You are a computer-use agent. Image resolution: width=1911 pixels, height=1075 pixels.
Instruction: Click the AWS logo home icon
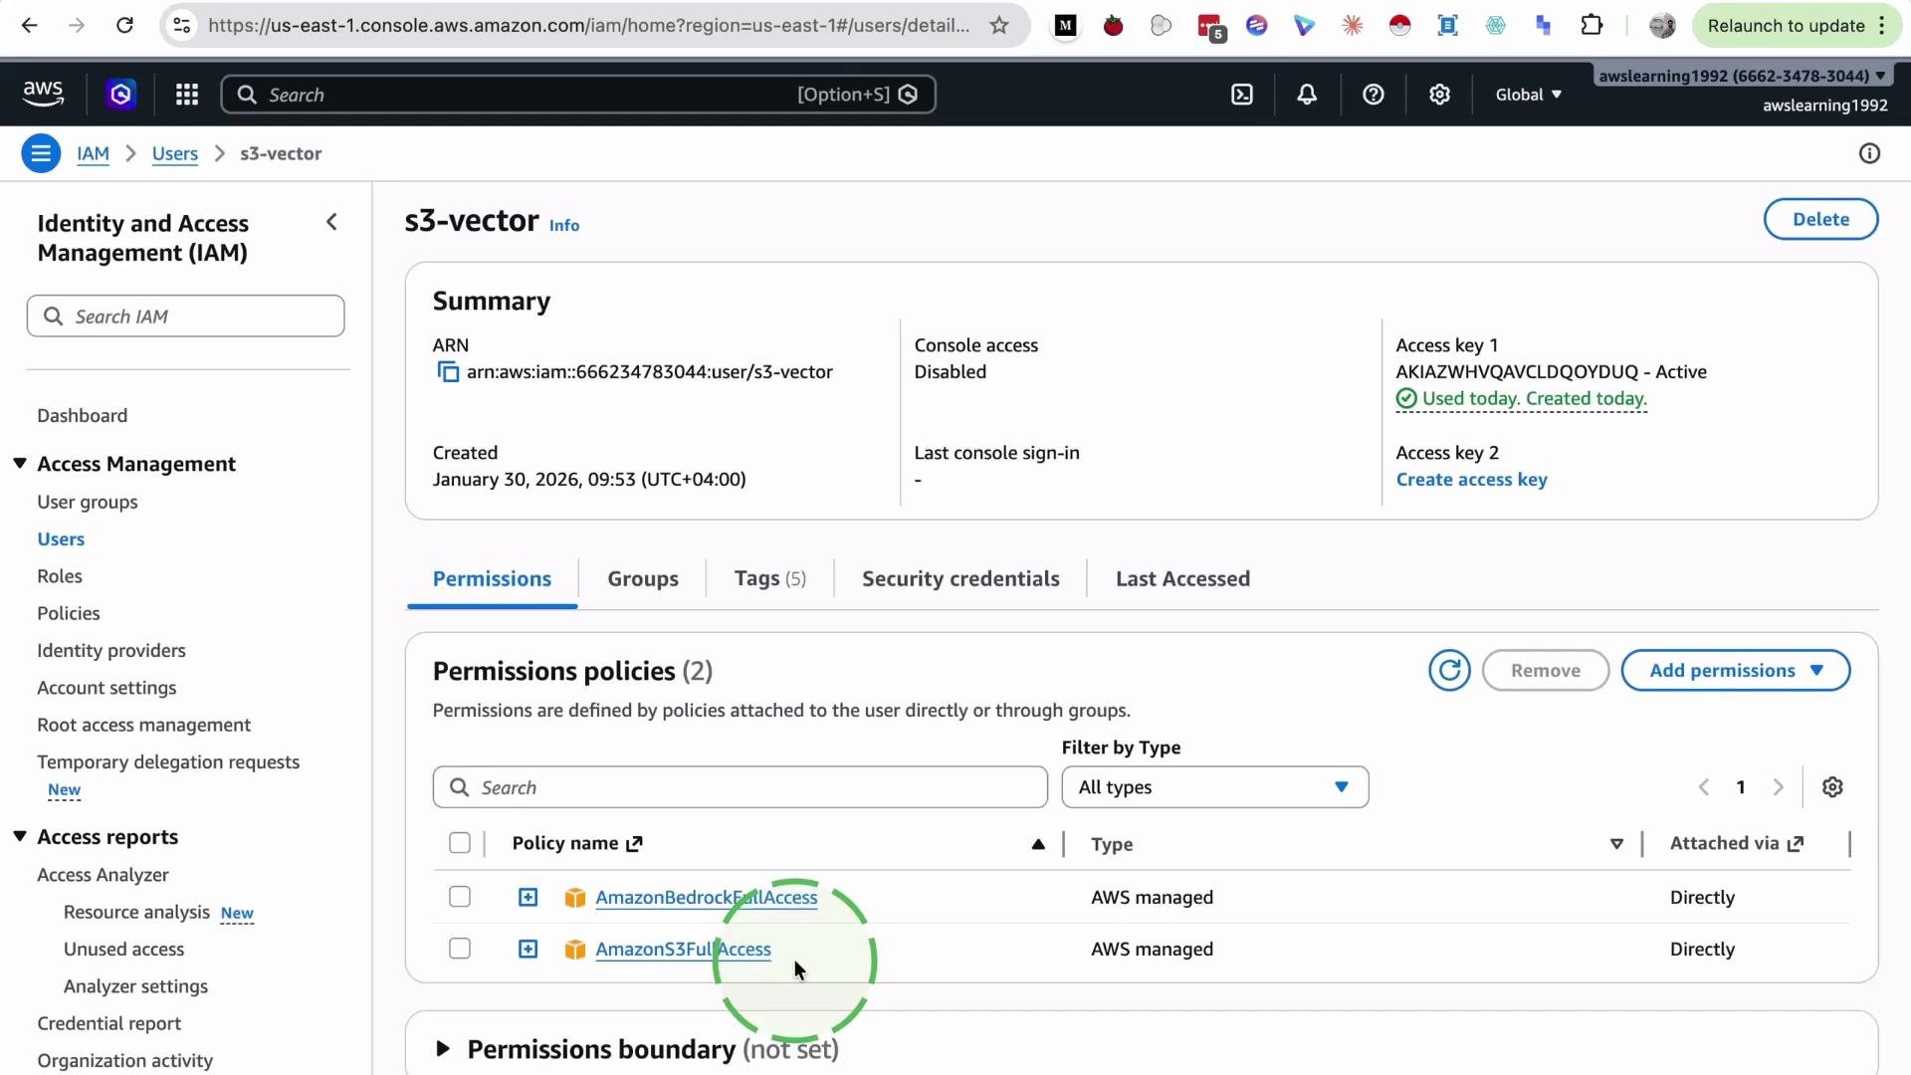(43, 94)
